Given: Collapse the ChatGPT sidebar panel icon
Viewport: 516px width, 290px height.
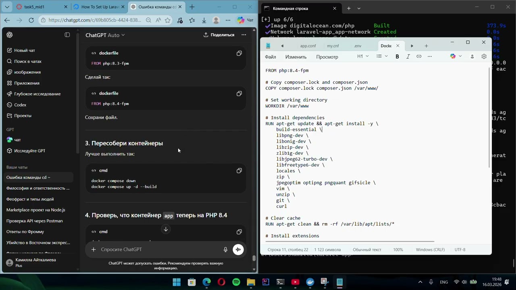Looking at the screenshot, I should [67, 35].
